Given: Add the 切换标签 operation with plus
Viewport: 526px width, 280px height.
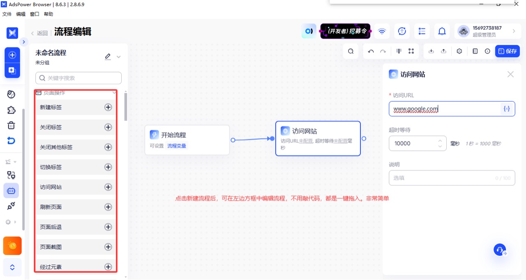Looking at the screenshot, I should click(108, 167).
